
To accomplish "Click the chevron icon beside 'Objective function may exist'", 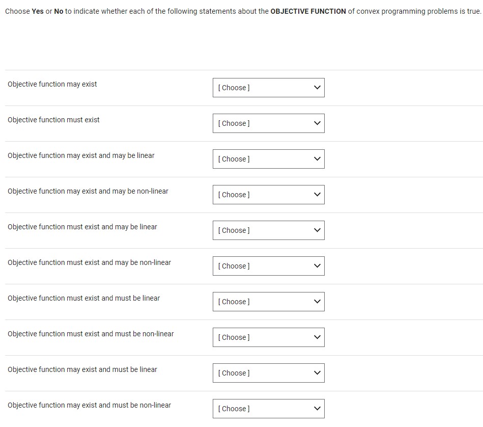I will tap(317, 87).
